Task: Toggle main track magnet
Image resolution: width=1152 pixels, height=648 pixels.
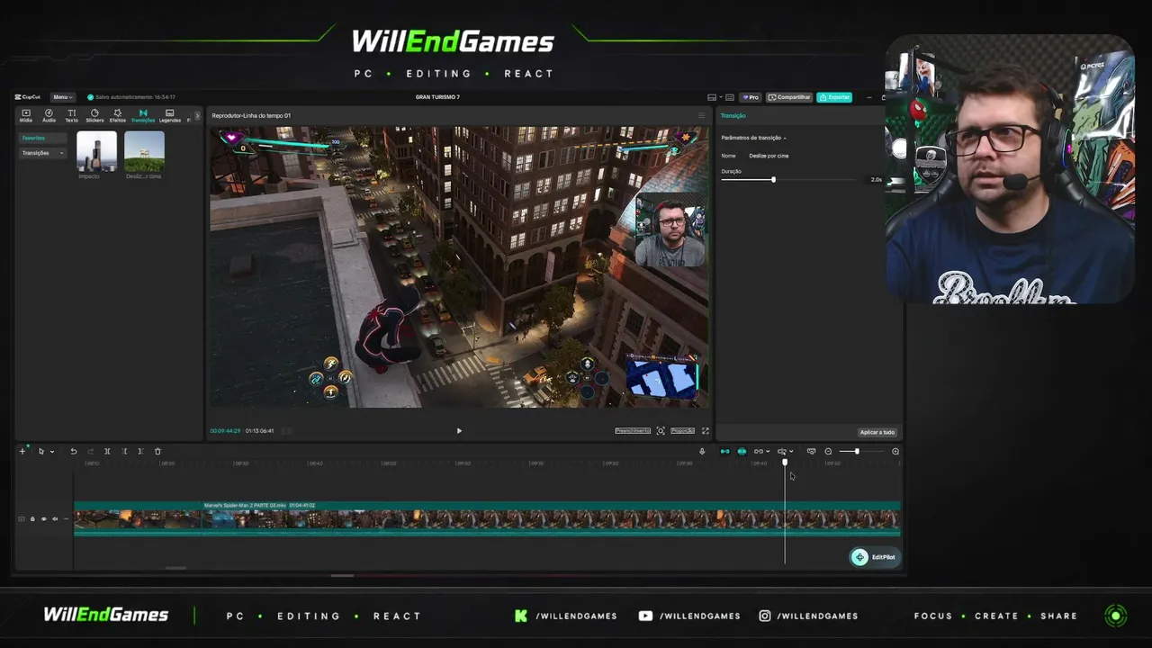Action: point(725,452)
